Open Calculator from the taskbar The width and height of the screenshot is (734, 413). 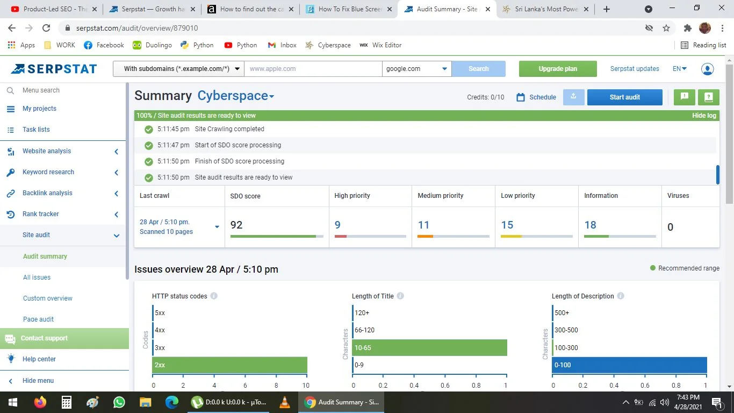(x=67, y=402)
